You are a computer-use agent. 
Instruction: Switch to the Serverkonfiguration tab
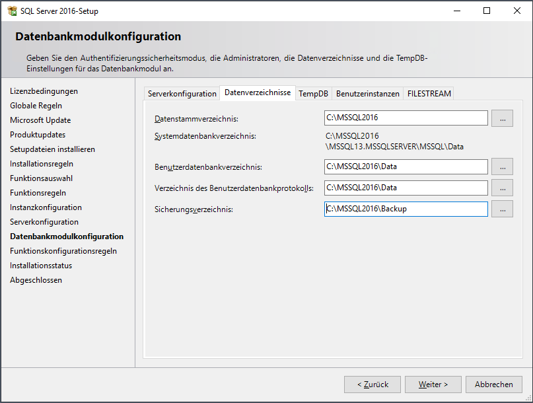[182, 94]
